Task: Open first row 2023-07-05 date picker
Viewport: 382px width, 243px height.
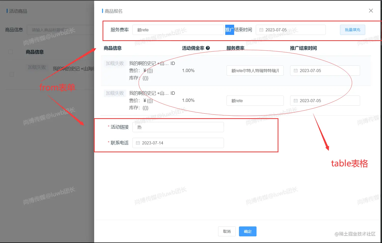Action: click(327, 71)
